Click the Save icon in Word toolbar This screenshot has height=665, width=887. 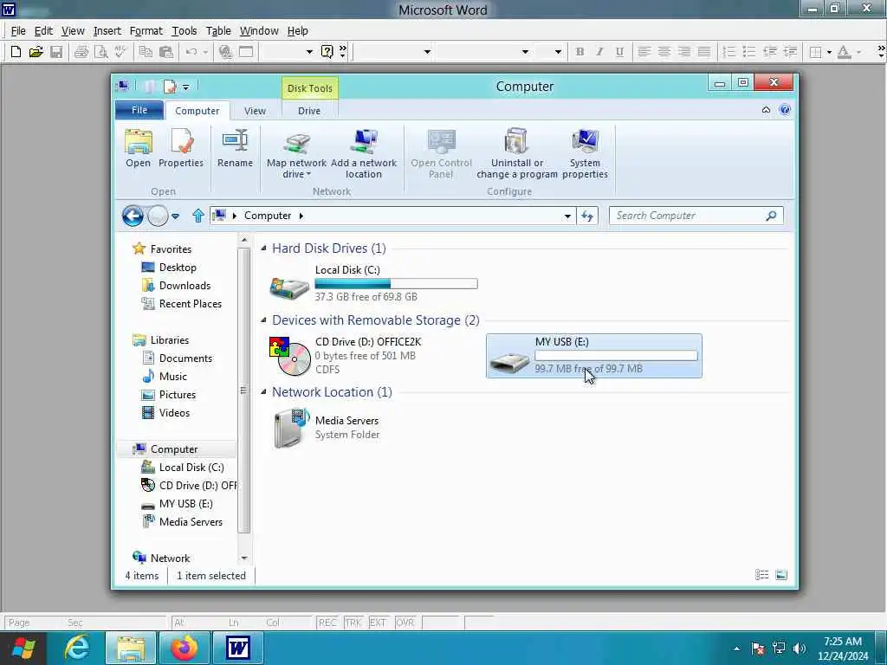click(56, 52)
